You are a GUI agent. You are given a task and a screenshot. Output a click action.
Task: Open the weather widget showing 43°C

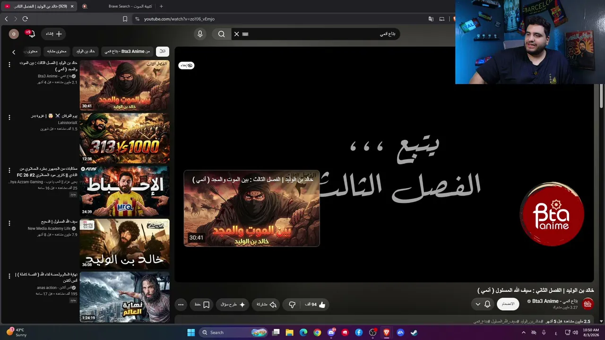(x=16, y=332)
